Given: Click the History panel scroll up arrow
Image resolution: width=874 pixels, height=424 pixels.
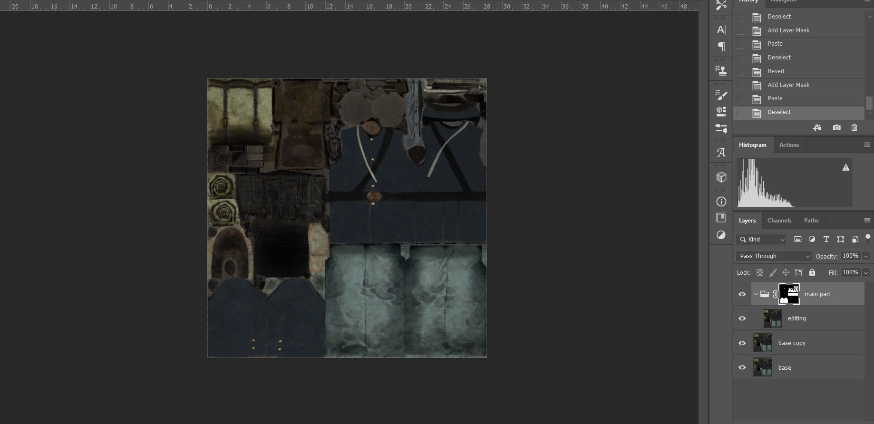Looking at the screenshot, I should tap(869, 17).
